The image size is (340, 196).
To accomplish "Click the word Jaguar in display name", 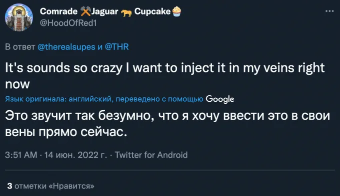I will (x=104, y=11).
